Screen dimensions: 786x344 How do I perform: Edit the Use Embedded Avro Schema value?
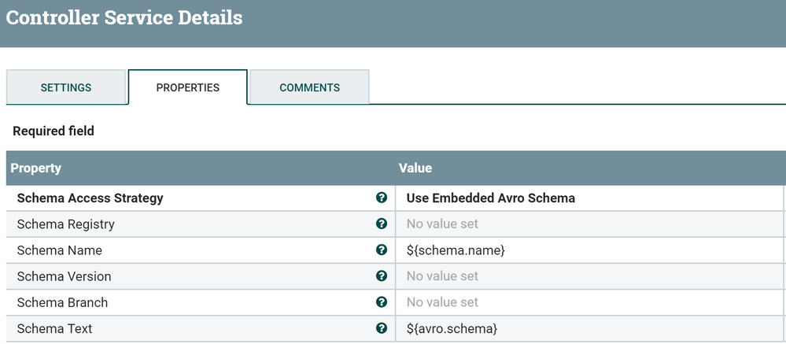point(490,198)
